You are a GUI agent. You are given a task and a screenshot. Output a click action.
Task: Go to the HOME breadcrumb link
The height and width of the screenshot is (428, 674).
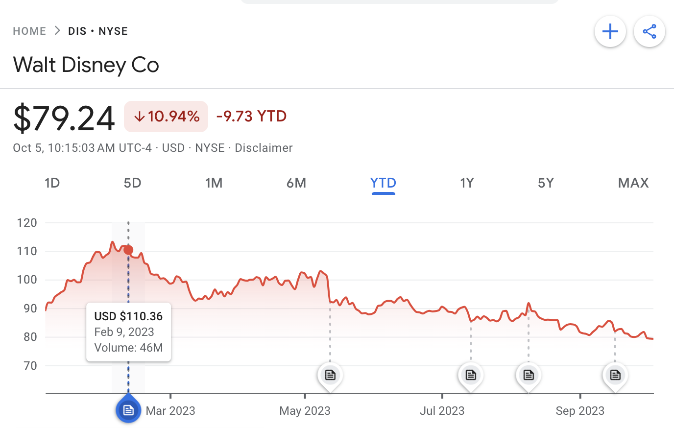tap(29, 31)
